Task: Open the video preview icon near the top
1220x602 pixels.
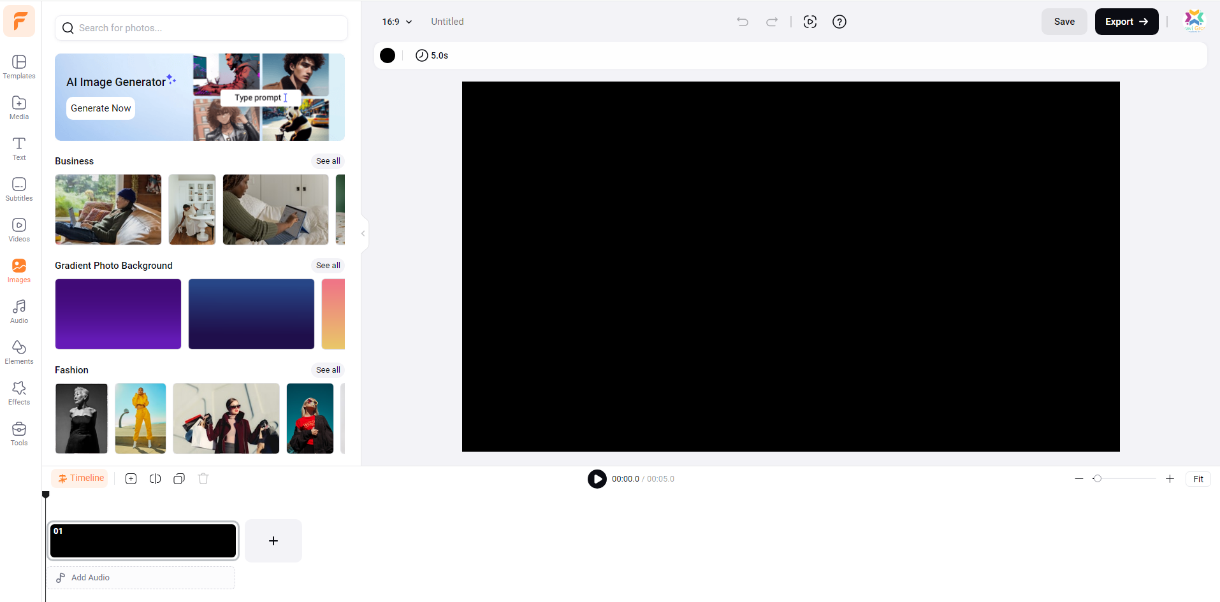Action: (810, 21)
